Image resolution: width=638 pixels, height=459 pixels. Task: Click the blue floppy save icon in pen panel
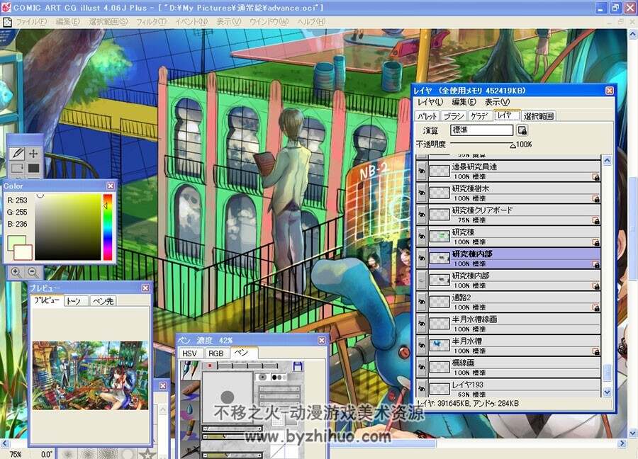click(x=298, y=366)
